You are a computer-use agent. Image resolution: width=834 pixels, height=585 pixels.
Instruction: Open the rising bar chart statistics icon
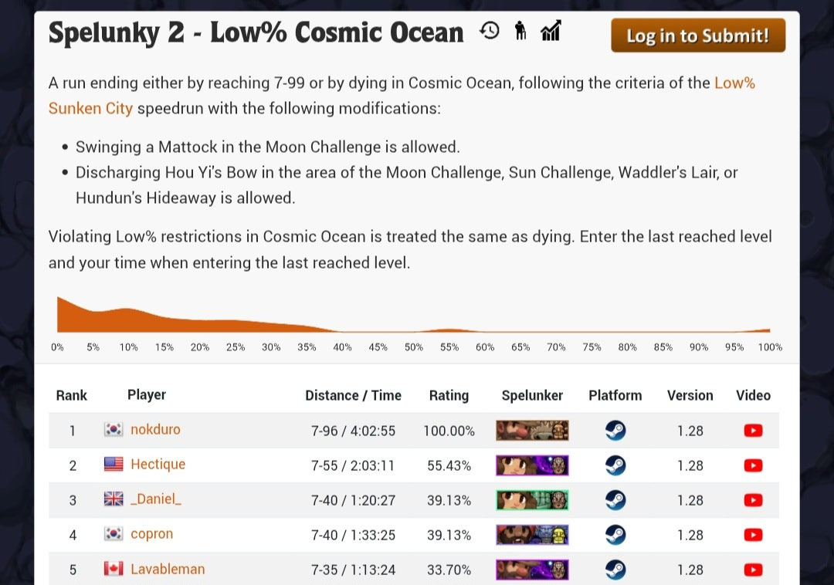tap(551, 31)
